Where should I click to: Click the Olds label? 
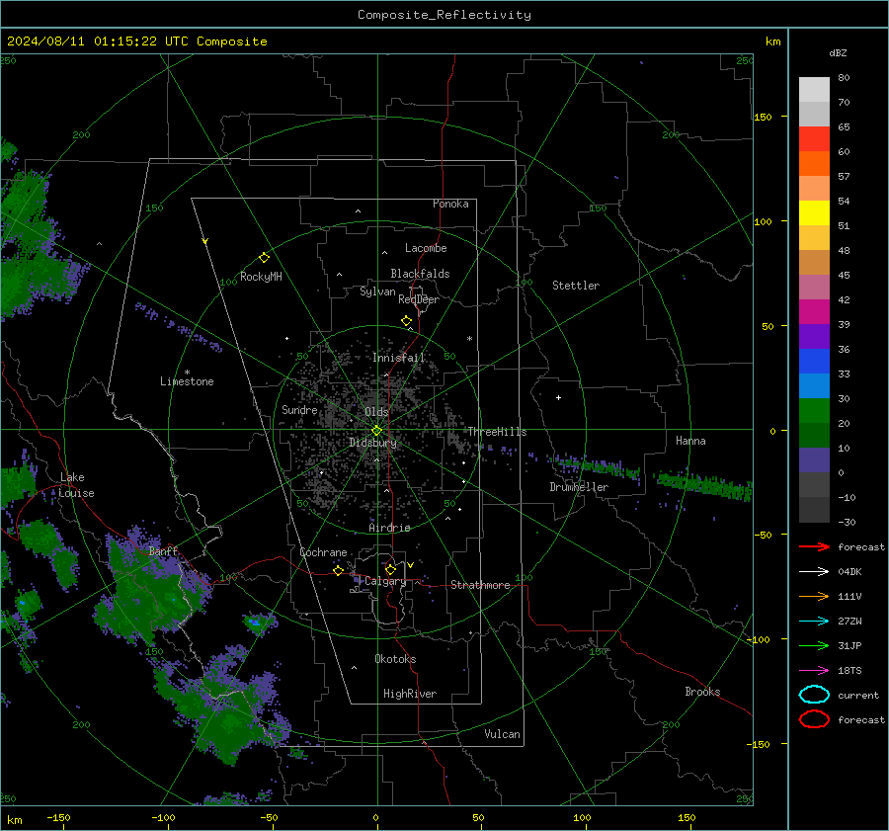pos(376,412)
